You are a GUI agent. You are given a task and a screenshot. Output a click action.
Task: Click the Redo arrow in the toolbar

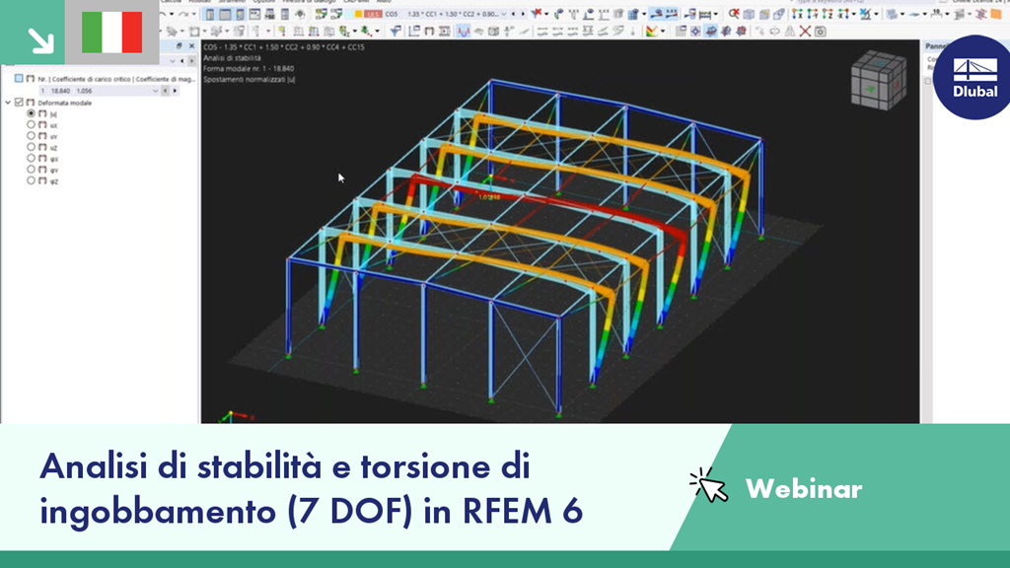point(182,14)
